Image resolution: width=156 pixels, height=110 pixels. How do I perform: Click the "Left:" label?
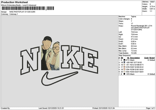point(120,32)
